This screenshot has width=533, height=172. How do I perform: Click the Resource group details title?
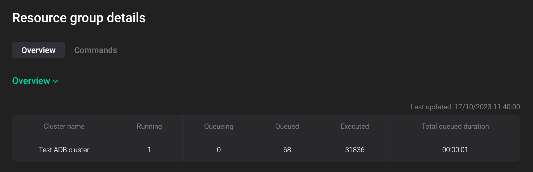tap(79, 18)
